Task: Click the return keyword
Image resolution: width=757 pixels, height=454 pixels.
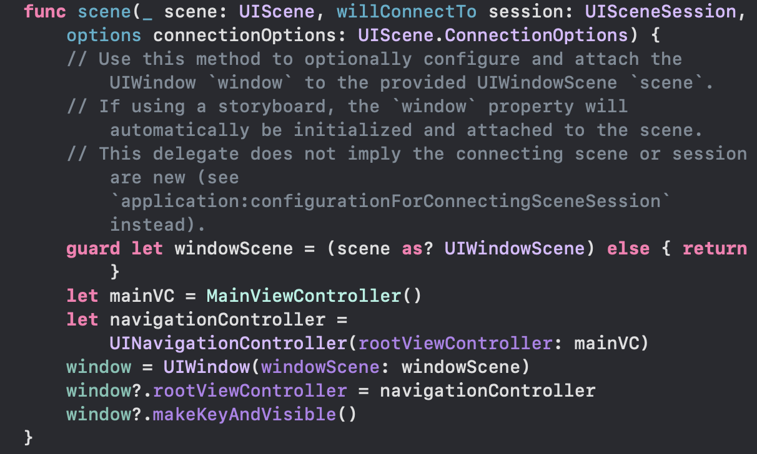Action: tap(715, 249)
